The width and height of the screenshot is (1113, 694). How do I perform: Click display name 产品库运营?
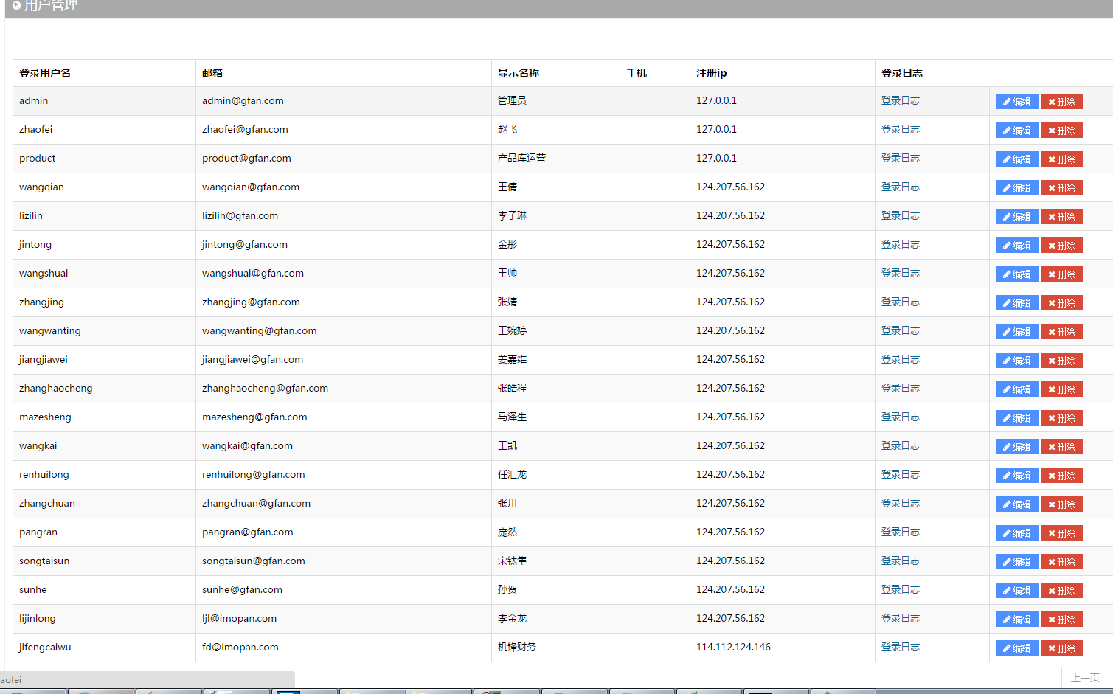[521, 158]
